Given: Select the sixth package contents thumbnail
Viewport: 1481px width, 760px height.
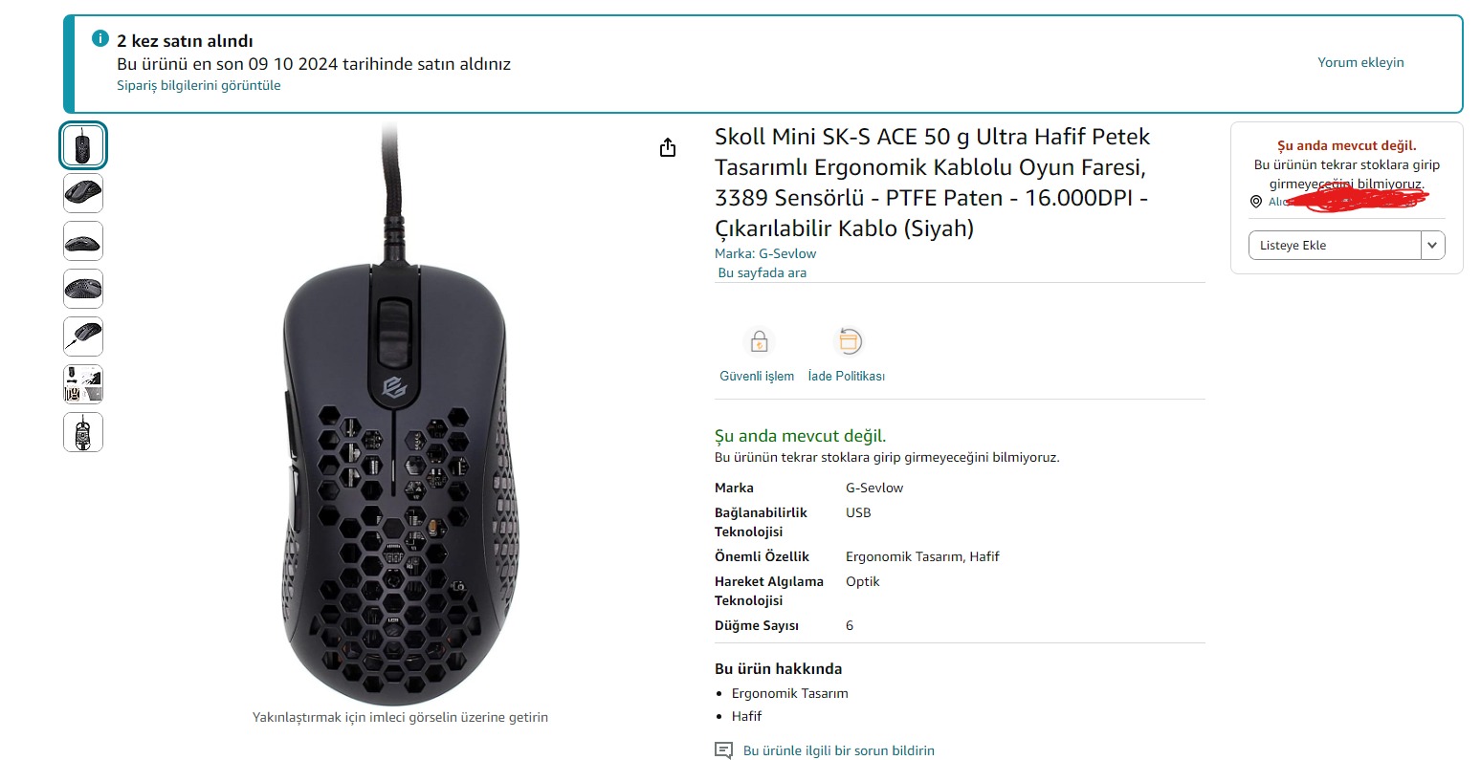Looking at the screenshot, I should (x=83, y=384).
